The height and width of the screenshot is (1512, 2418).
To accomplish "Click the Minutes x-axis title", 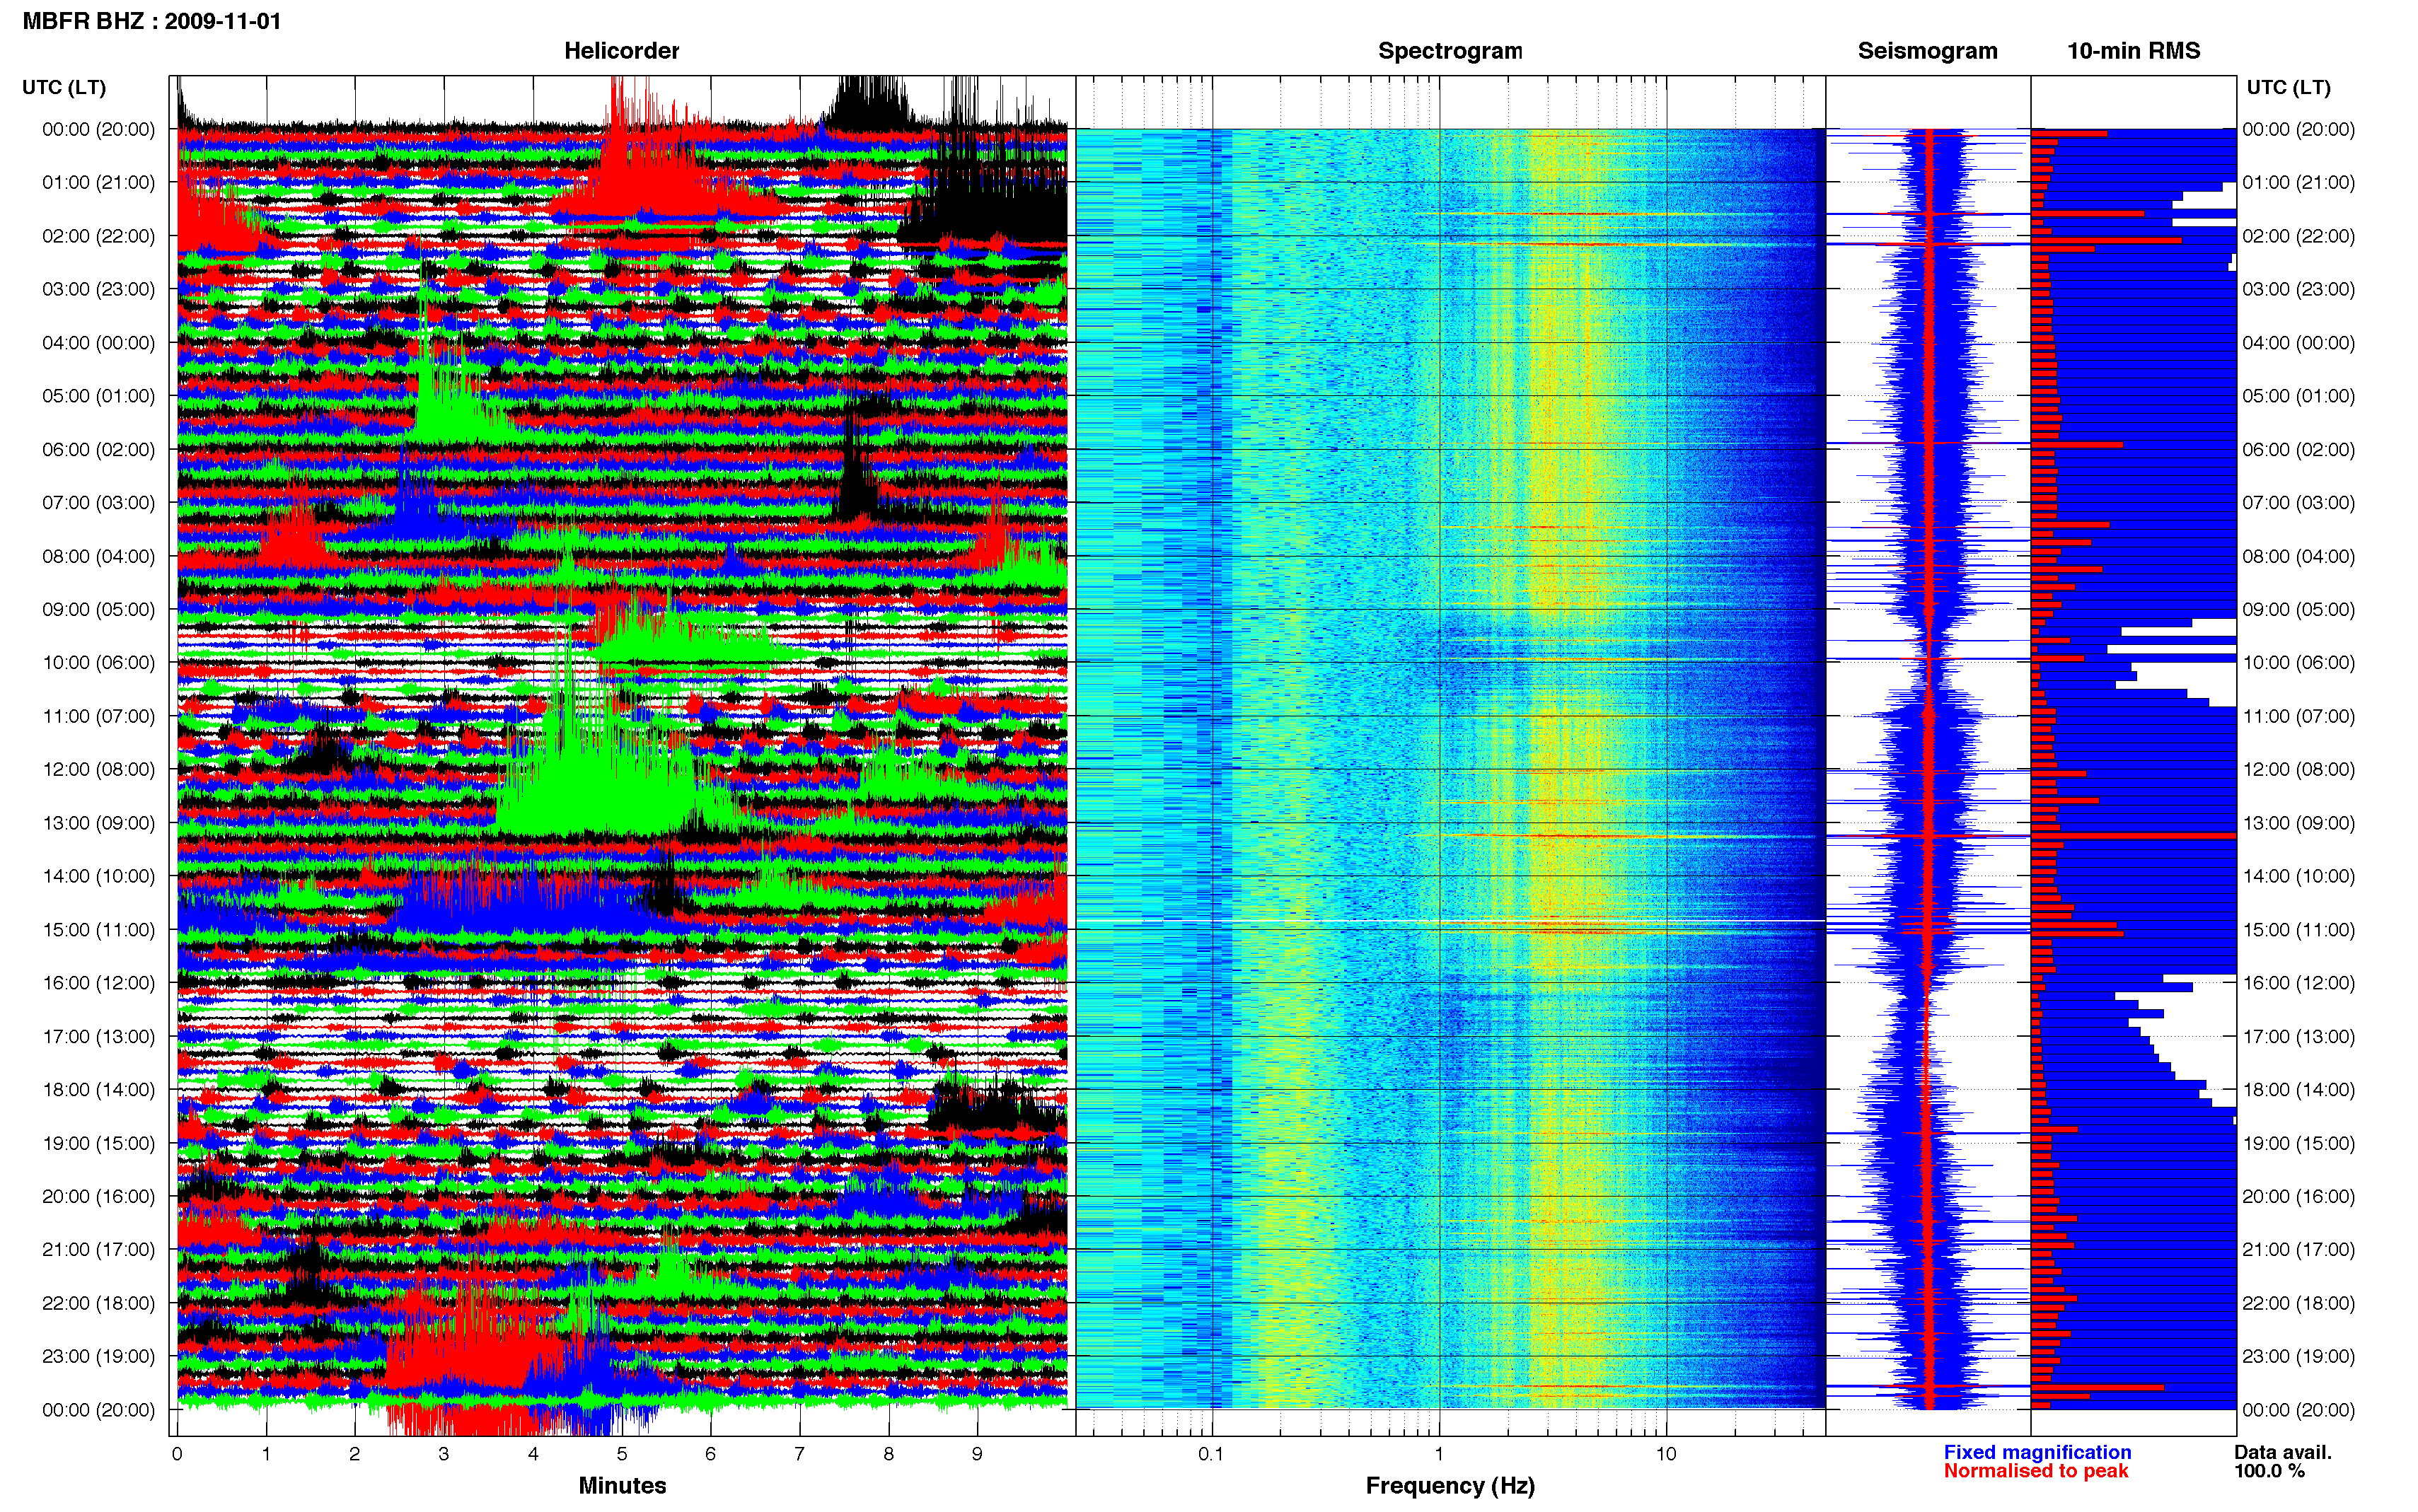I will (x=622, y=1485).
